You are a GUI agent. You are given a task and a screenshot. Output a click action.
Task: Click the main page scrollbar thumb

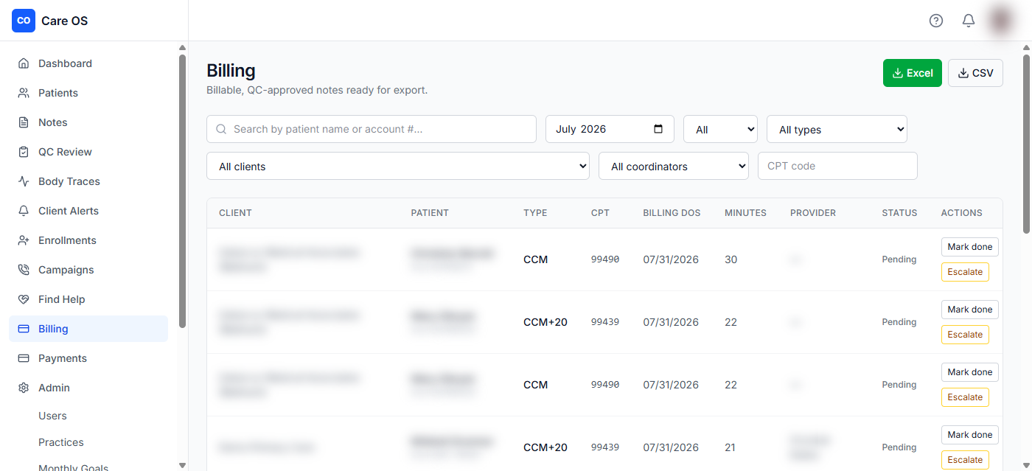(x=1026, y=144)
